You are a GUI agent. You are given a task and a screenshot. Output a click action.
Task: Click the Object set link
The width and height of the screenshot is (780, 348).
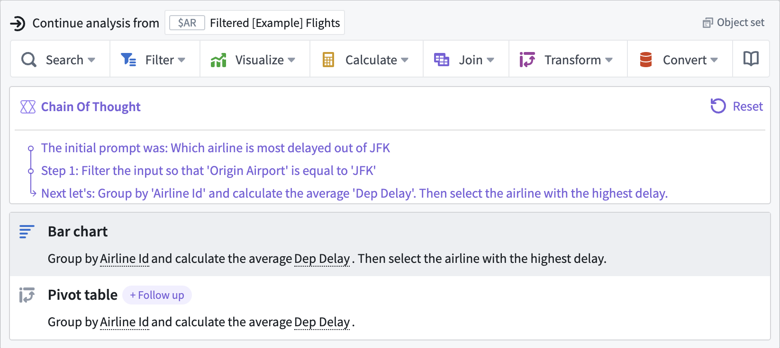pos(733,23)
